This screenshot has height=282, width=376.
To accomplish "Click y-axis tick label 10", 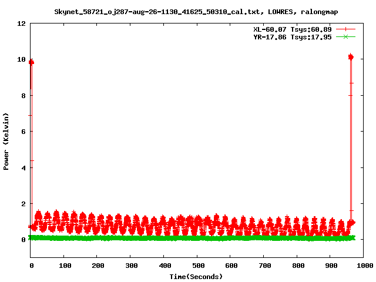I will point(21,59).
